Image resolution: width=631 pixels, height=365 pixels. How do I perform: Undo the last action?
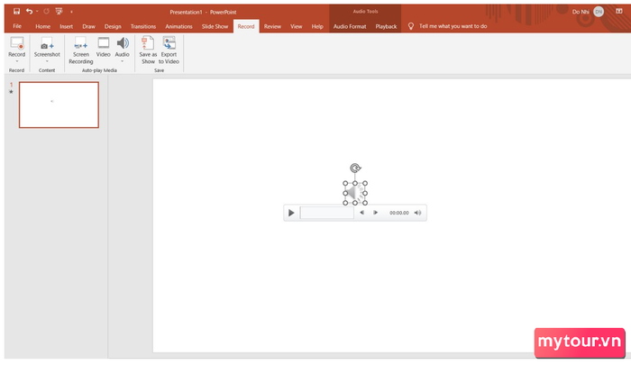[29, 12]
